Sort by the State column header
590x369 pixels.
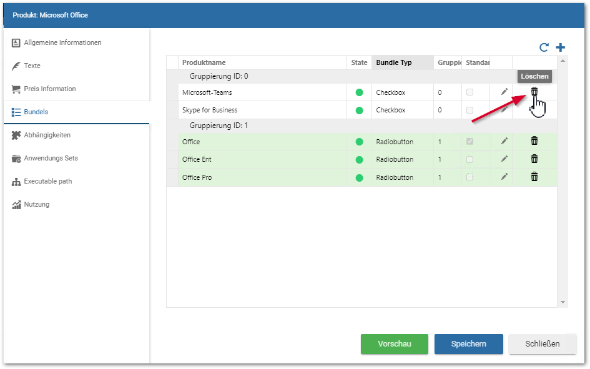coord(359,63)
